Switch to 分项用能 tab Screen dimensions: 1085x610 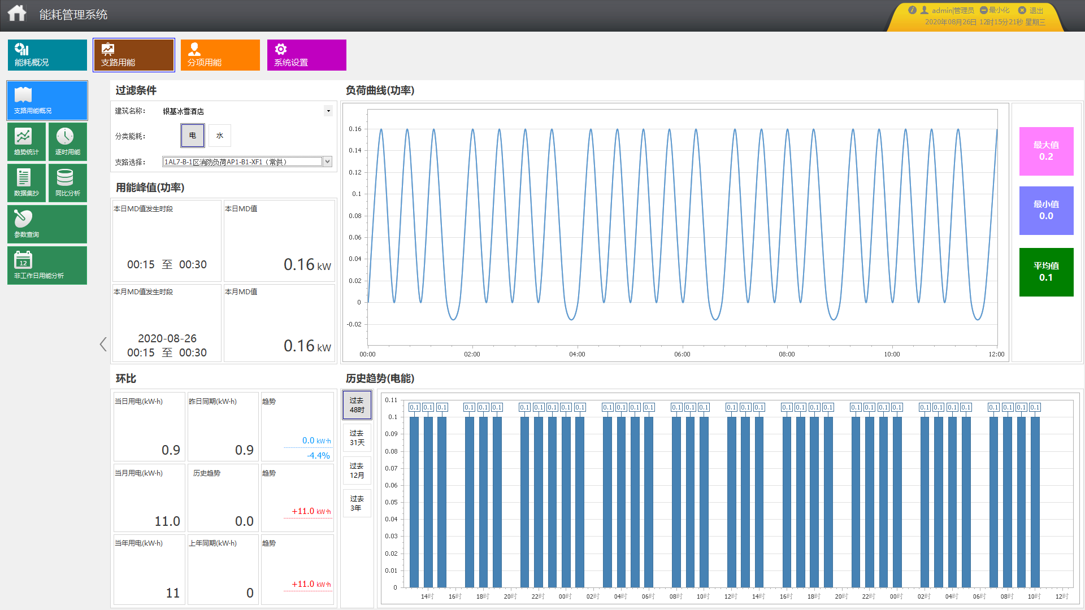coord(220,55)
